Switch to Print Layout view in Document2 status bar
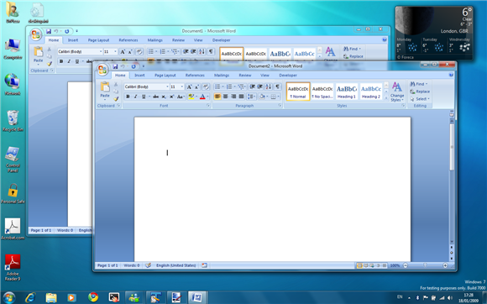The height and width of the screenshot is (304, 487). (x=359, y=265)
